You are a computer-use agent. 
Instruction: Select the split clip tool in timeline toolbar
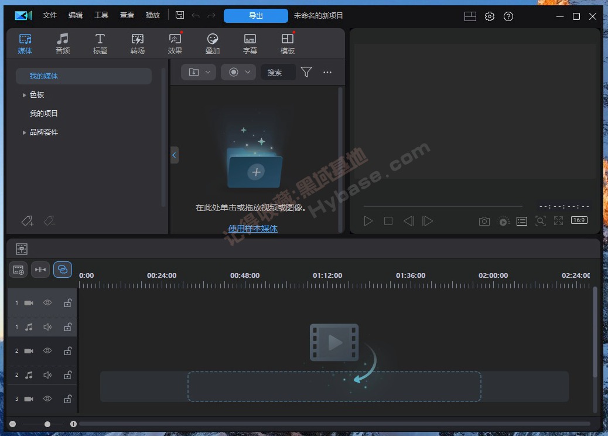[x=40, y=270]
